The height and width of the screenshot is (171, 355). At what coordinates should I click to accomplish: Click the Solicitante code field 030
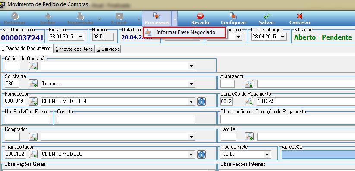point(12,84)
